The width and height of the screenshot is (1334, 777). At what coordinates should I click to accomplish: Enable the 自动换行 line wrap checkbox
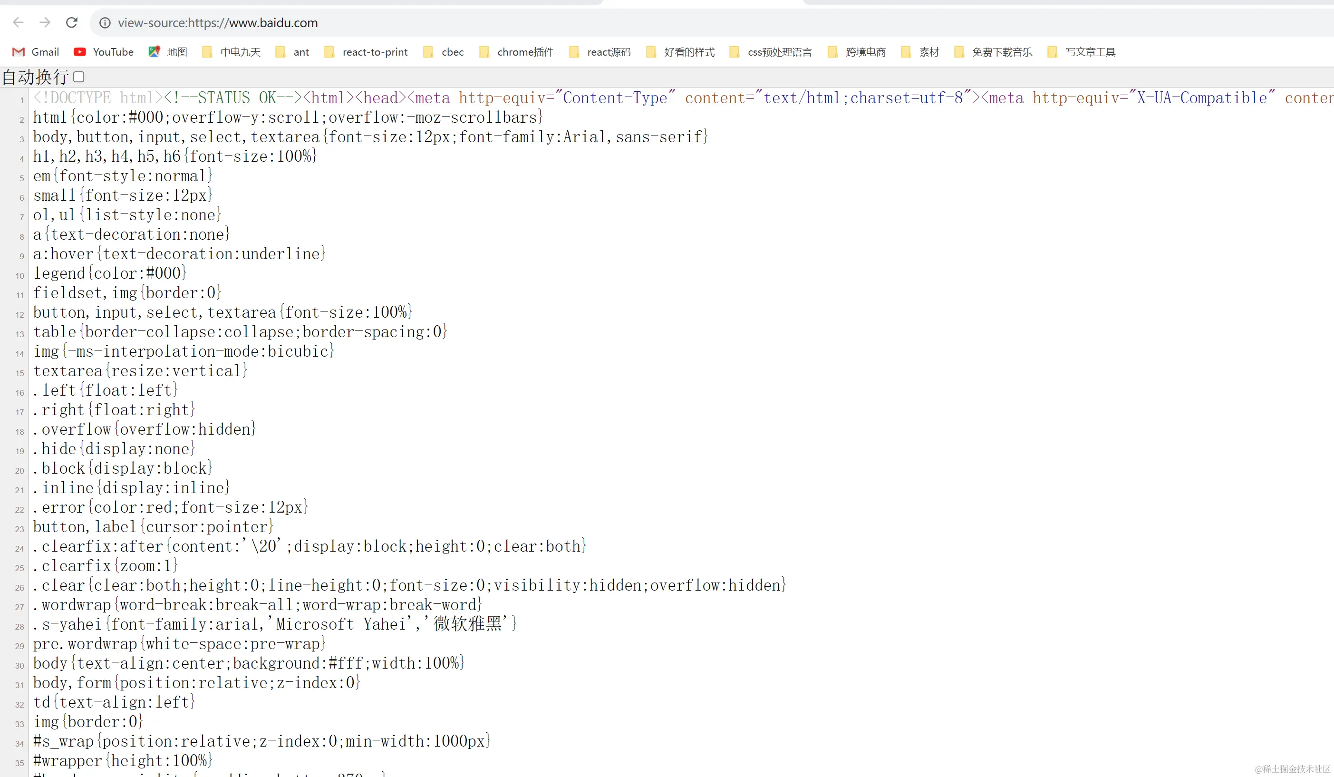click(x=79, y=78)
